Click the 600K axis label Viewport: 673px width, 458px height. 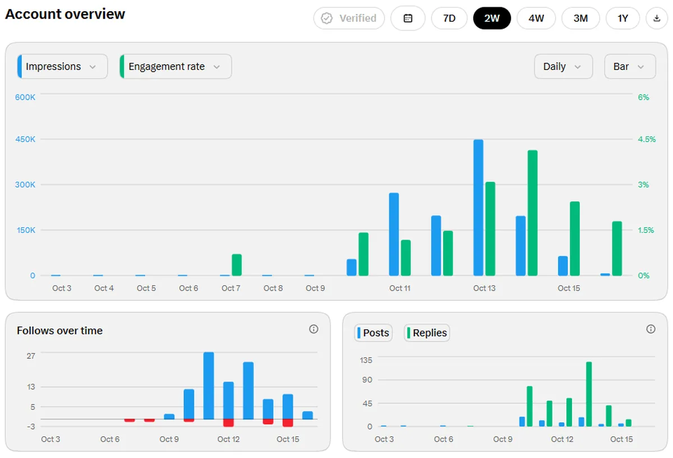25,97
